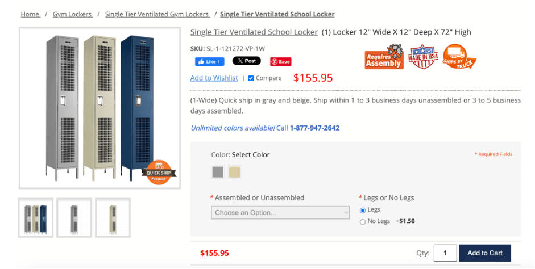Go to Home breadcrumb
Screen dimensions: 535x269
tap(30, 14)
